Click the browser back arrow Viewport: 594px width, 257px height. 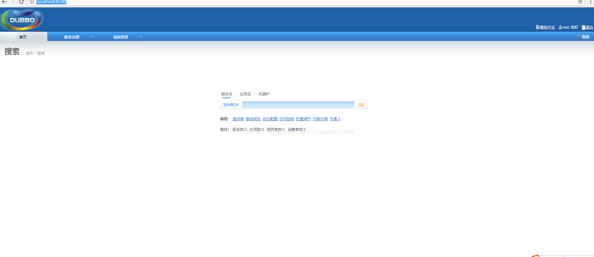coord(4,2)
